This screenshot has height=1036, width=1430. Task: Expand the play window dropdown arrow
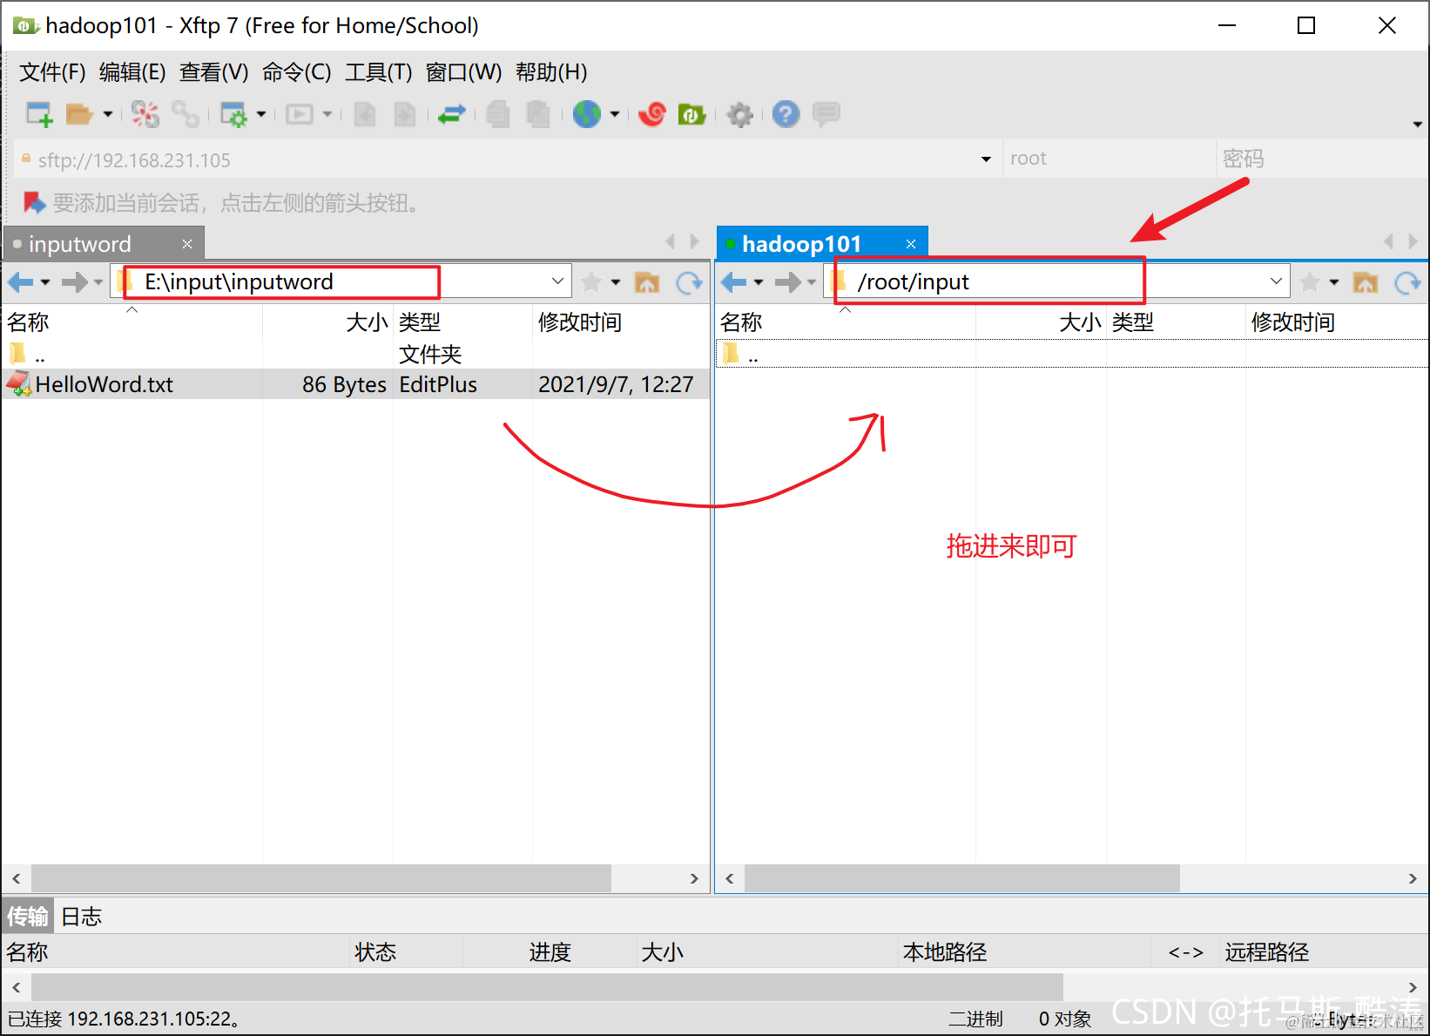tap(327, 114)
